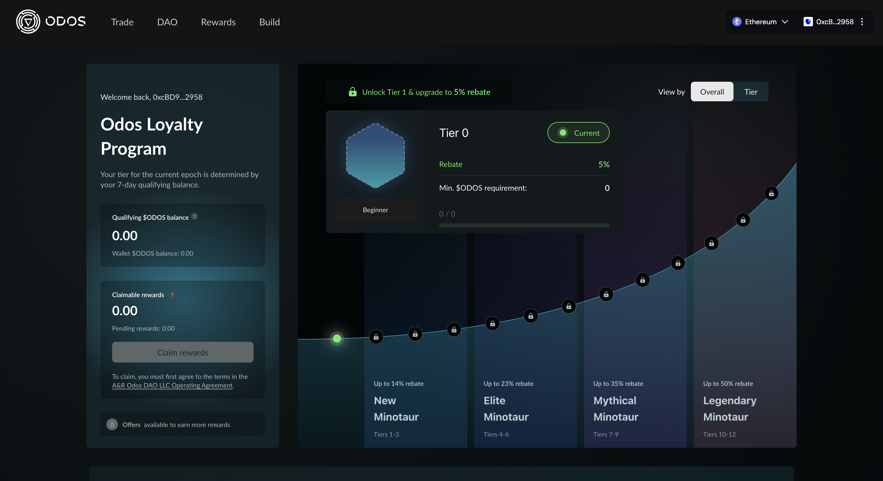The width and height of the screenshot is (883, 481).
Task: Click the Tier 0 hexagon badge
Action: coord(375,155)
